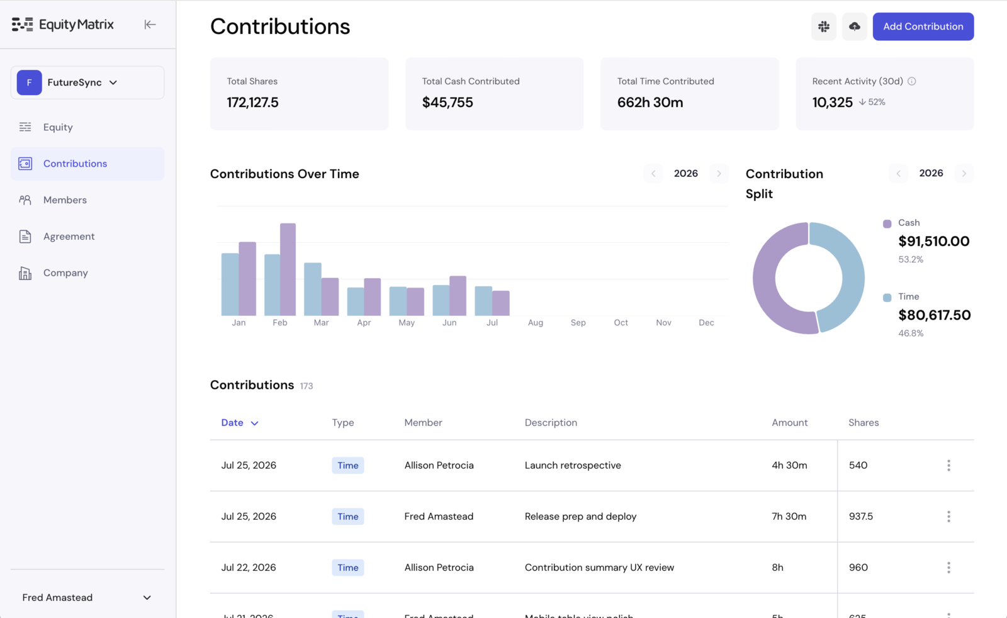Image resolution: width=1007 pixels, height=618 pixels.
Task: Click the March blue bar in chart
Action: coord(313,289)
